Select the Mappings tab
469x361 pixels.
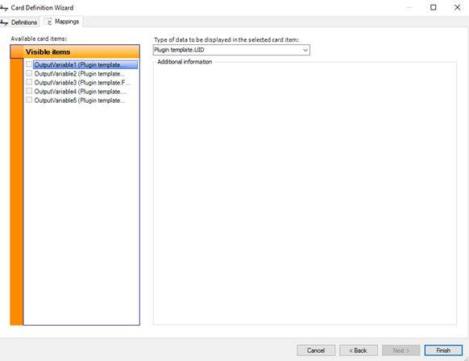(x=61, y=22)
